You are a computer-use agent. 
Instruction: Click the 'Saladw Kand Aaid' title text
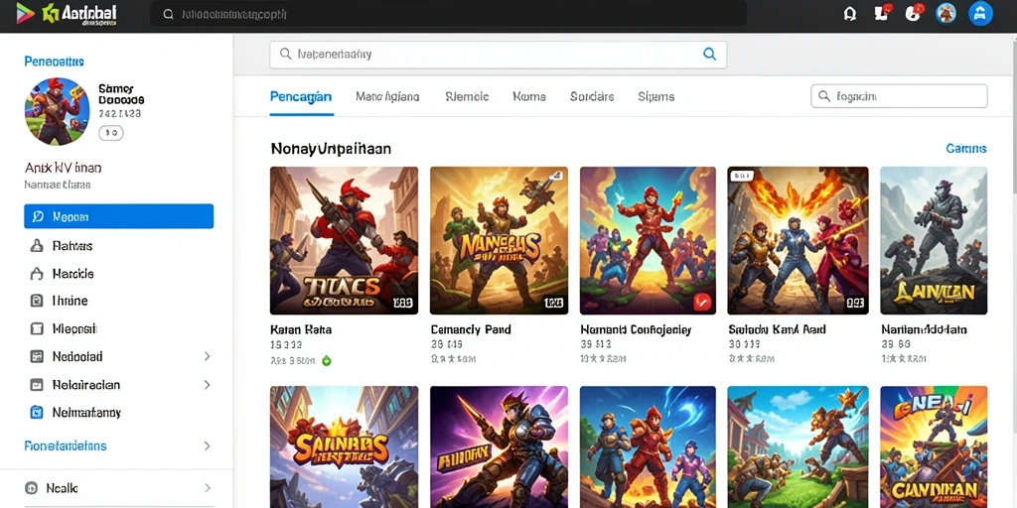777,329
